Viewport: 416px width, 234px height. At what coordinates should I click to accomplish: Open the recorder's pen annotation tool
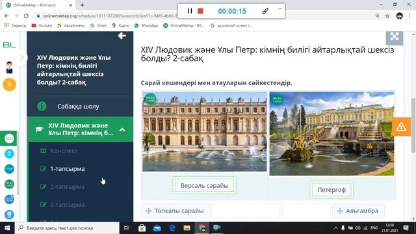265,11
